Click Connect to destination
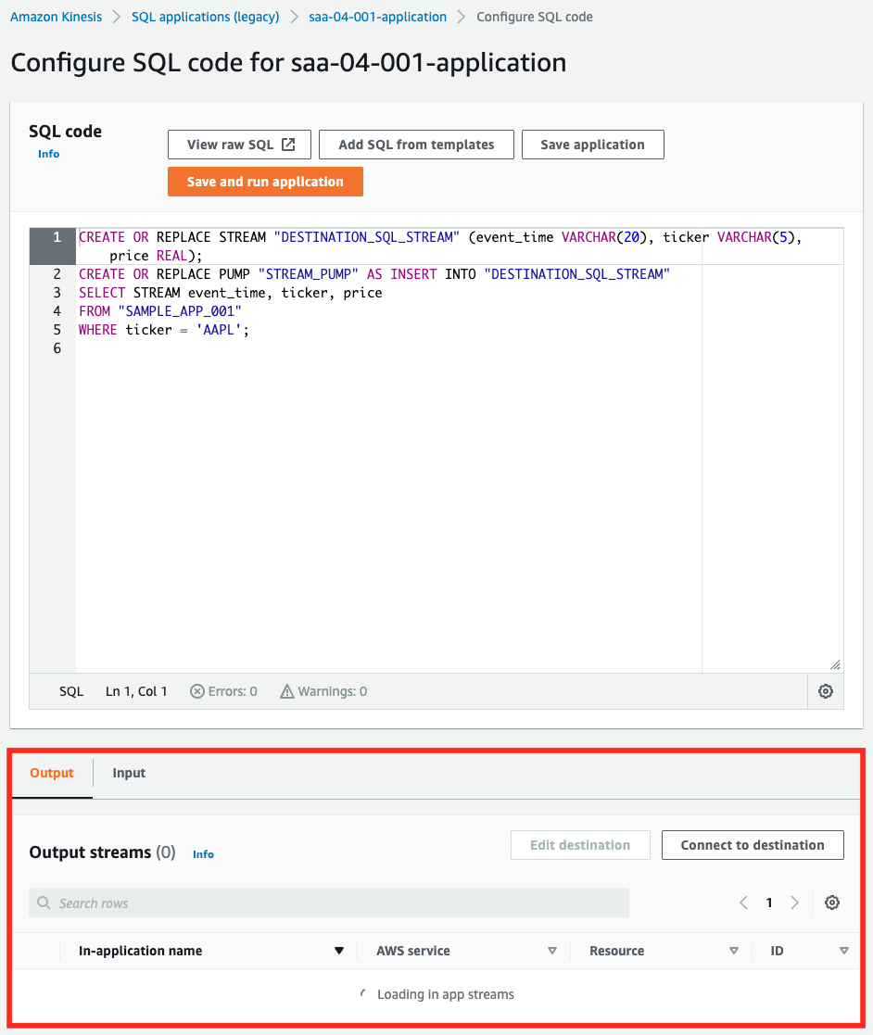Viewport: 873px width, 1035px height. pyautogui.click(x=753, y=844)
